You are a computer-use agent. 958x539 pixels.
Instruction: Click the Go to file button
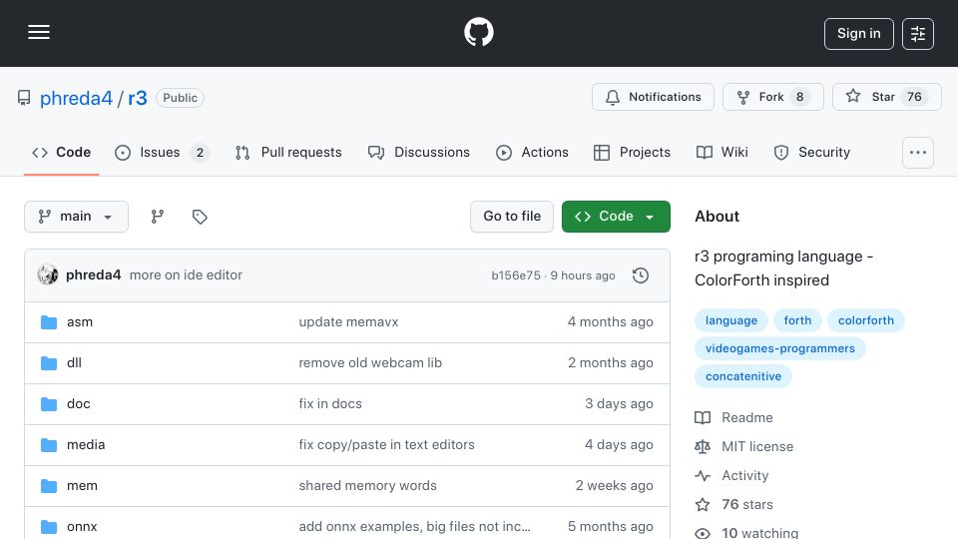coord(512,217)
